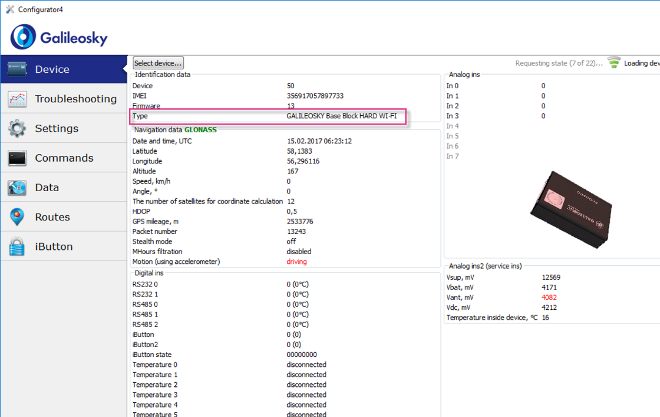Click the Select device button

pyautogui.click(x=159, y=63)
